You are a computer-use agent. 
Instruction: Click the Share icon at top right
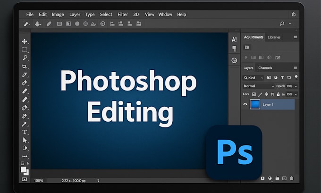click(x=294, y=14)
